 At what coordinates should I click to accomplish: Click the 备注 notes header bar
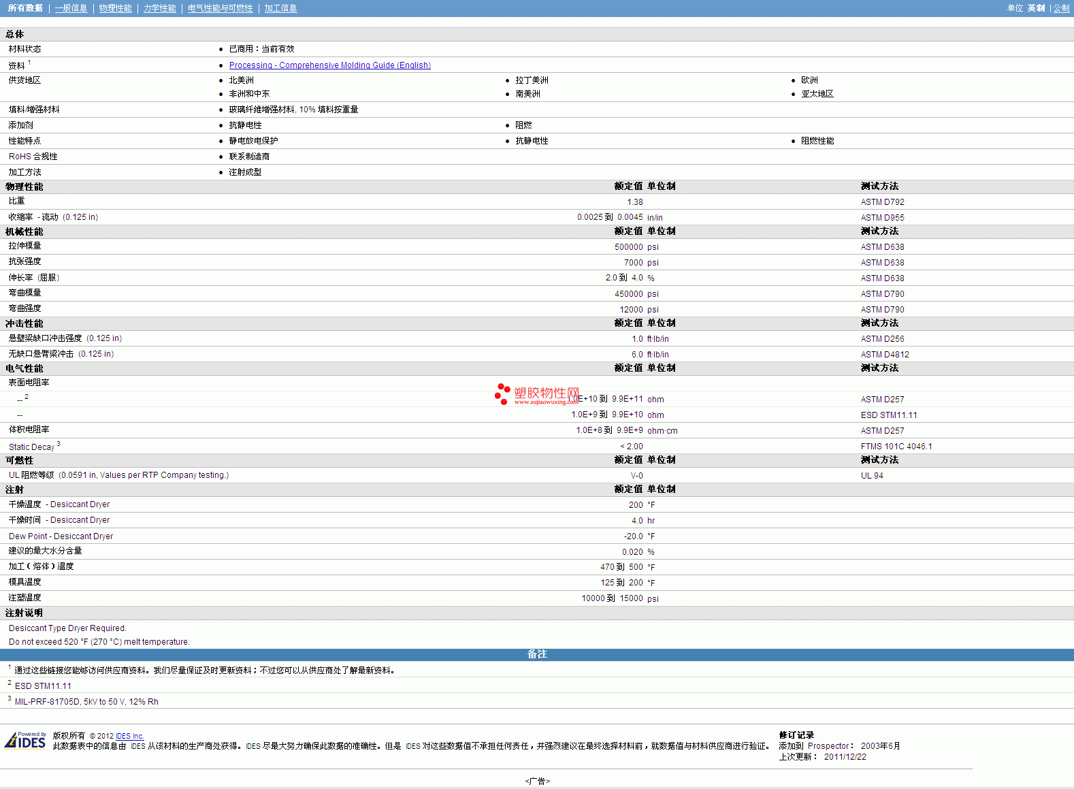536,654
